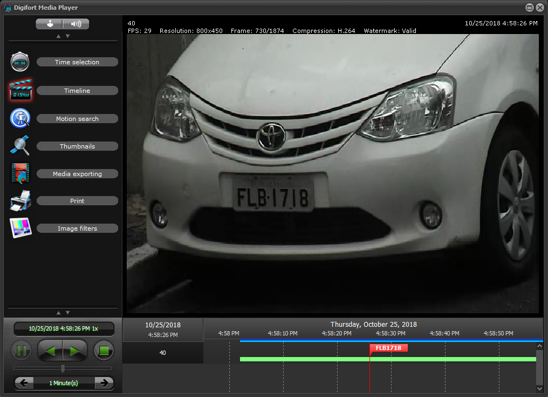Image resolution: width=548 pixels, height=397 pixels.
Task: Show the Thumbnails view
Action: coord(77,146)
